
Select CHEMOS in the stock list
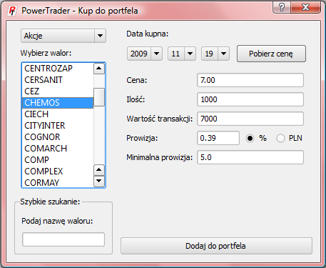click(58, 103)
